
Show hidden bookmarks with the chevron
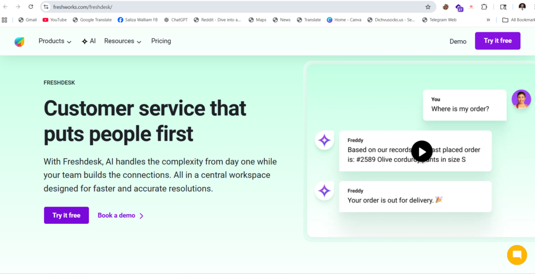[489, 20]
